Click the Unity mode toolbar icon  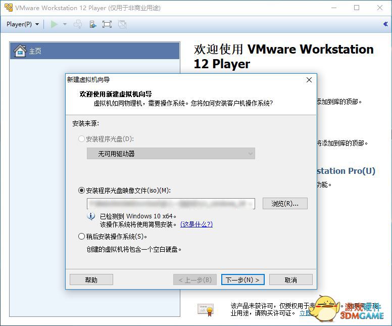(122, 24)
